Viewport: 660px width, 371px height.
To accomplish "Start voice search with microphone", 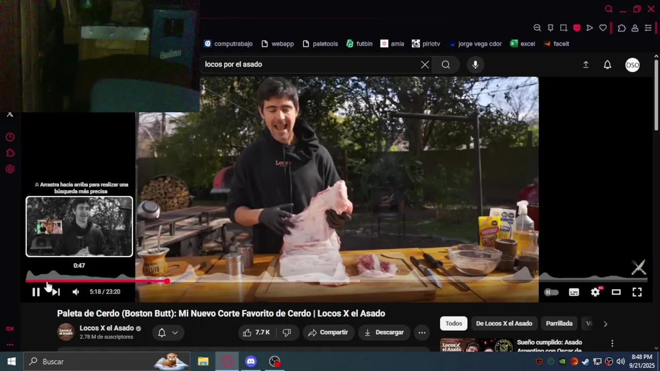I will [475, 64].
